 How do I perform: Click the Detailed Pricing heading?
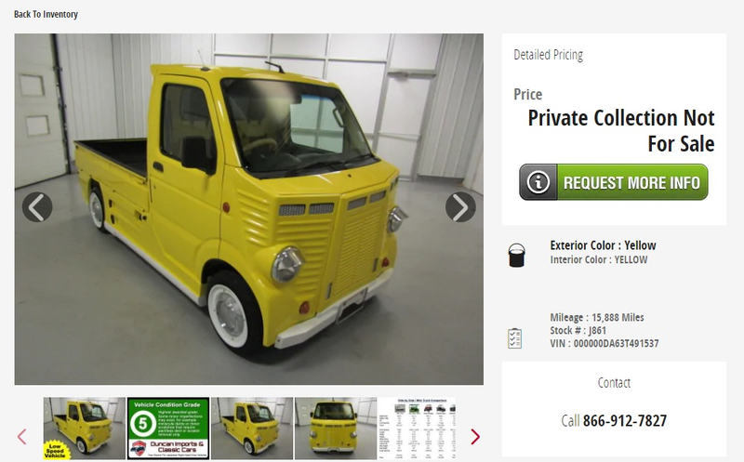click(x=548, y=55)
